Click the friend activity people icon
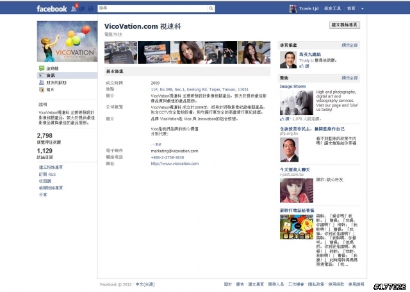The width and height of the screenshot is (410, 292). 42,83
